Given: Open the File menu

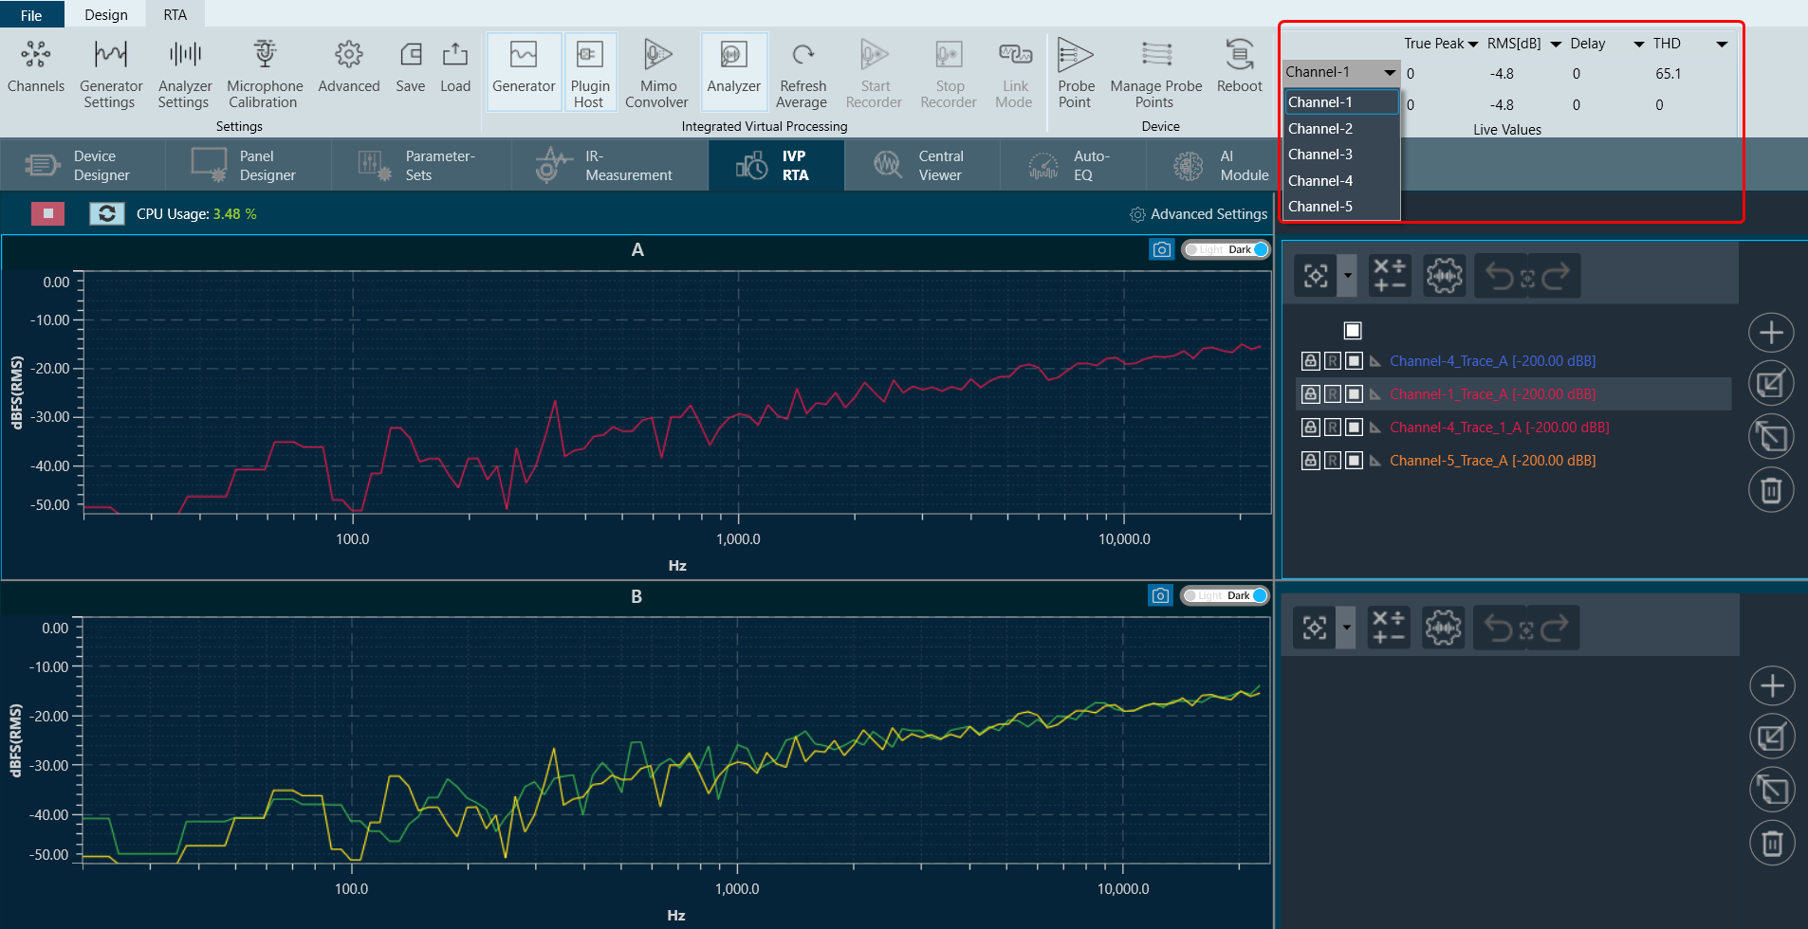Looking at the screenshot, I should click(x=31, y=14).
